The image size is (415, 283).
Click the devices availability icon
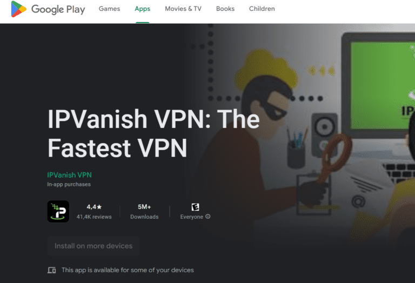[x=52, y=270]
